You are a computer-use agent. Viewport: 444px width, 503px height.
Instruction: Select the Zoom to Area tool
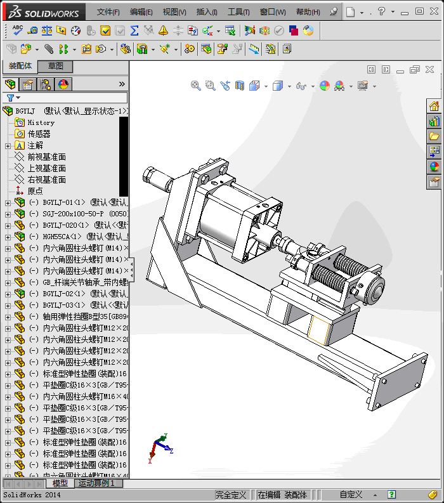210,86
